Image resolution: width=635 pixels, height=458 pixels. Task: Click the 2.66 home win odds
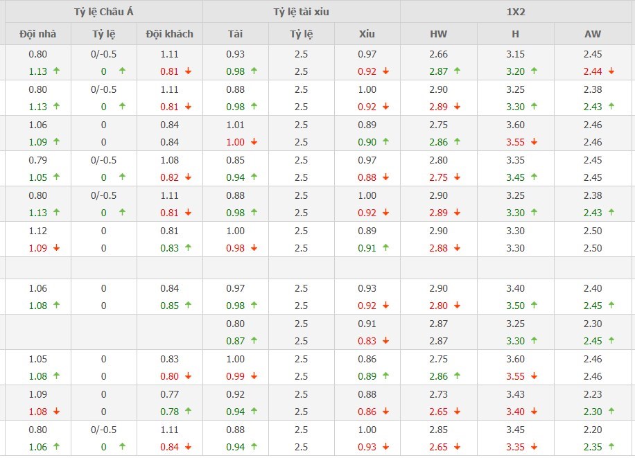click(x=438, y=54)
